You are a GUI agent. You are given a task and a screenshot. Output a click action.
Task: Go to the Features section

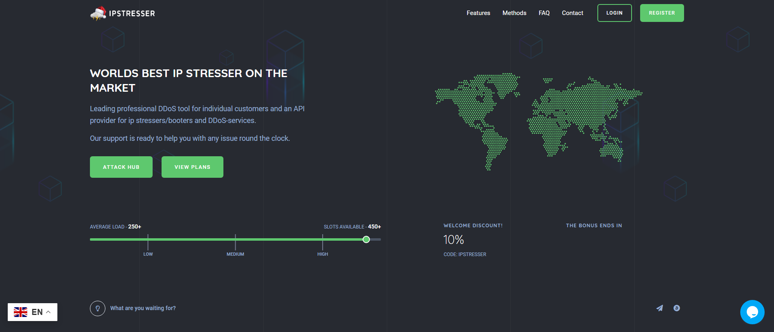point(479,13)
